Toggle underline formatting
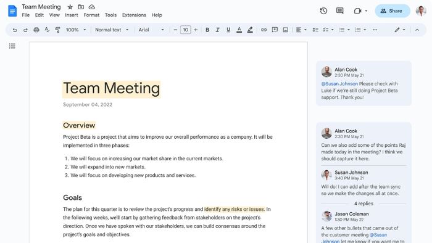 pos(228,30)
